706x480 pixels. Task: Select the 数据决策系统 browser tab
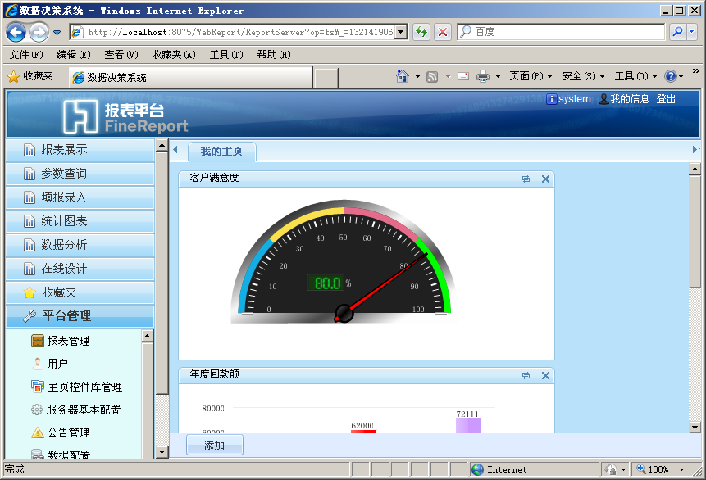(190, 77)
